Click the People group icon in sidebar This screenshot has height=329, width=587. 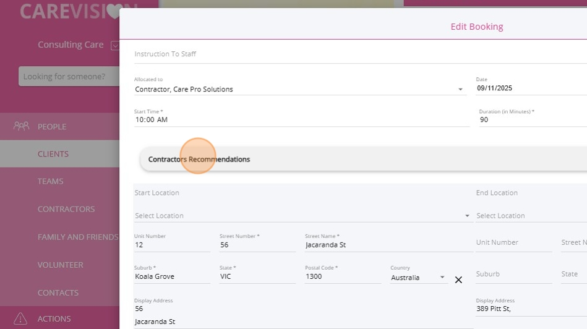[21, 126]
